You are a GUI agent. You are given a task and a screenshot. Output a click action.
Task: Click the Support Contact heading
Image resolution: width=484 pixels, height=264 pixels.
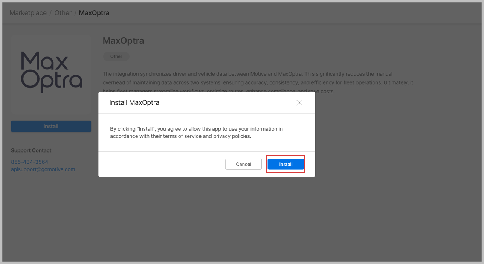31,150
